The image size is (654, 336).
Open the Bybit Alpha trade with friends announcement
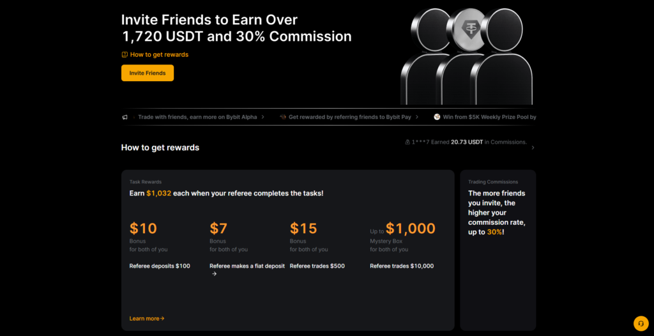pos(197,118)
